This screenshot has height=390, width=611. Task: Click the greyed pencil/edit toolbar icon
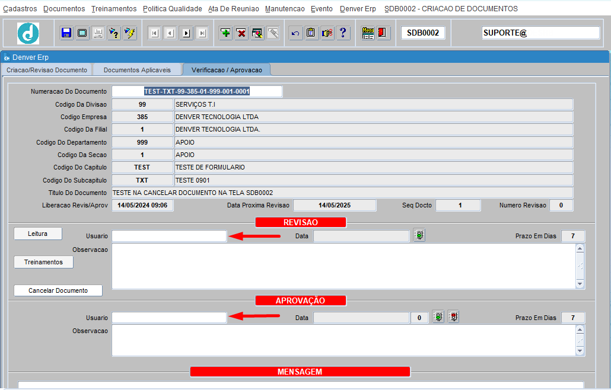273,33
